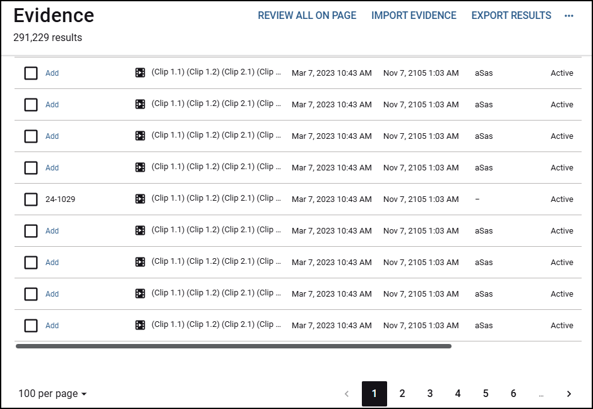Click Import Evidence button

[414, 16]
